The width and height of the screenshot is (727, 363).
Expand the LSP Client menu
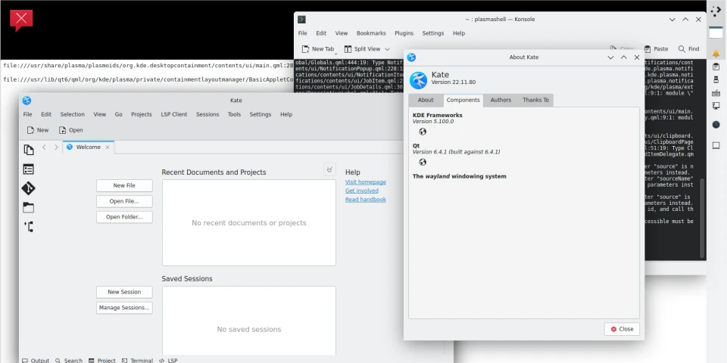pyautogui.click(x=174, y=114)
